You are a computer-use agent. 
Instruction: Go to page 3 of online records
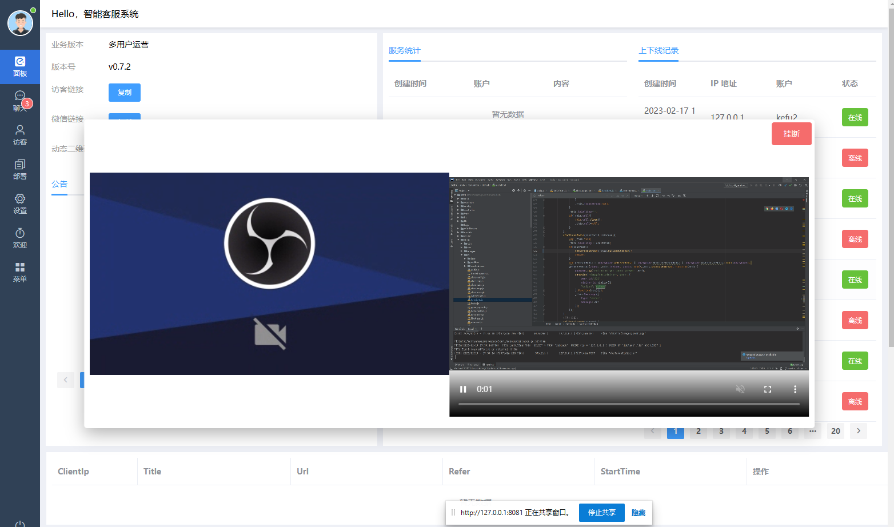pyautogui.click(x=721, y=431)
